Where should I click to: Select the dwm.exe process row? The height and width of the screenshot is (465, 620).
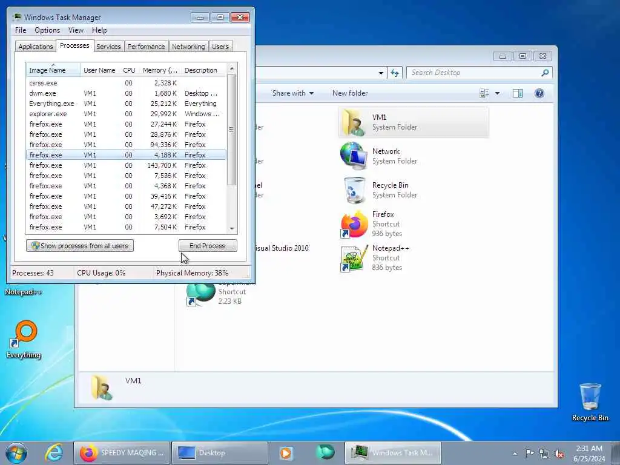point(126,93)
